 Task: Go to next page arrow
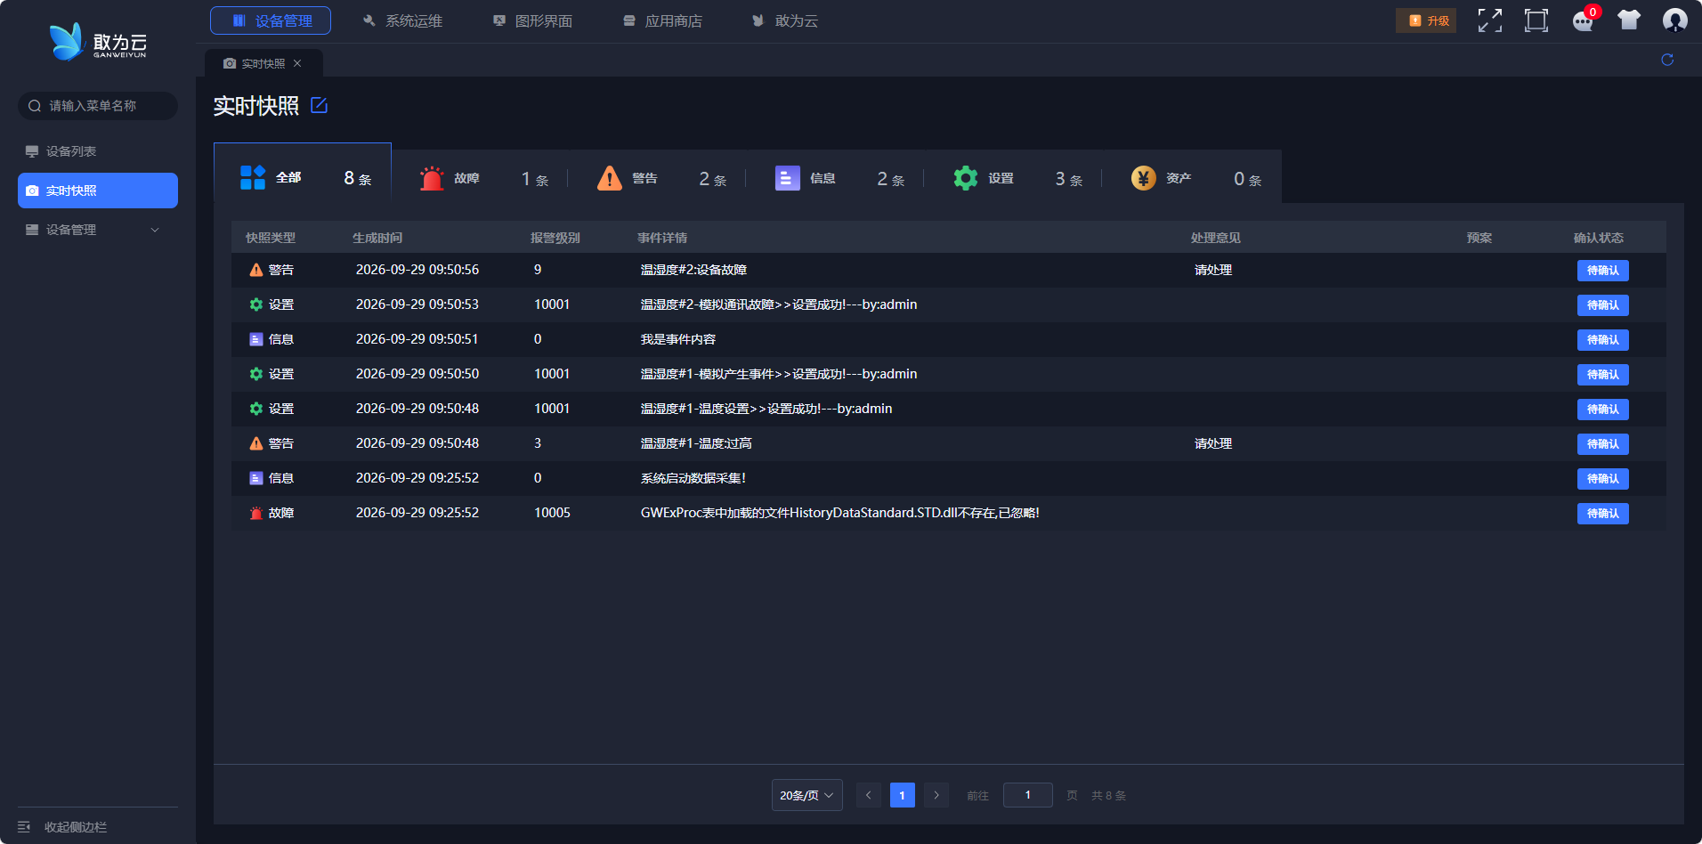pos(936,795)
